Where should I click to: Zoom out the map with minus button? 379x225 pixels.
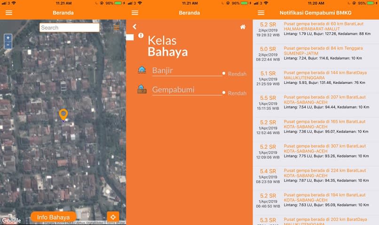(8, 45)
